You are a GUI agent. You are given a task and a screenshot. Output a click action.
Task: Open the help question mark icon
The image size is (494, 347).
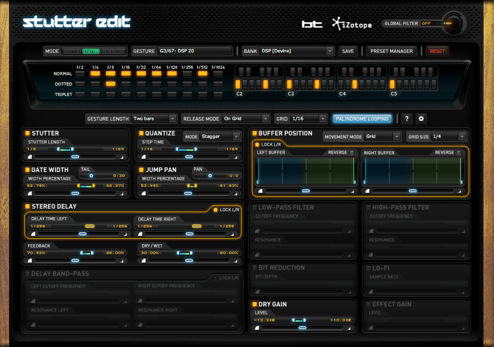[407, 119]
